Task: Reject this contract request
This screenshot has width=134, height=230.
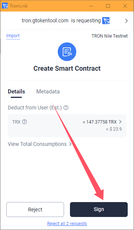Action: coord(35,210)
